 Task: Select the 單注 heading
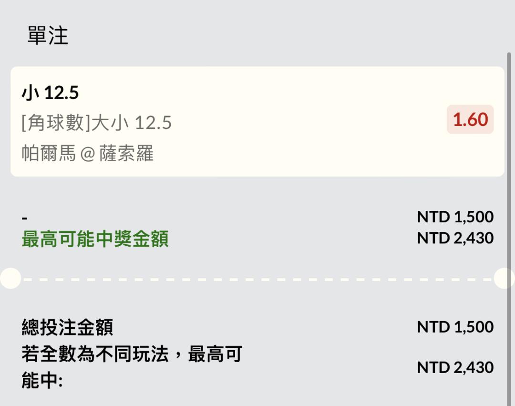[48, 36]
